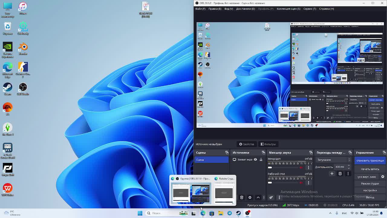Undock the Источники panel
Screen dimensions: 387x218
[x=263, y=153]
